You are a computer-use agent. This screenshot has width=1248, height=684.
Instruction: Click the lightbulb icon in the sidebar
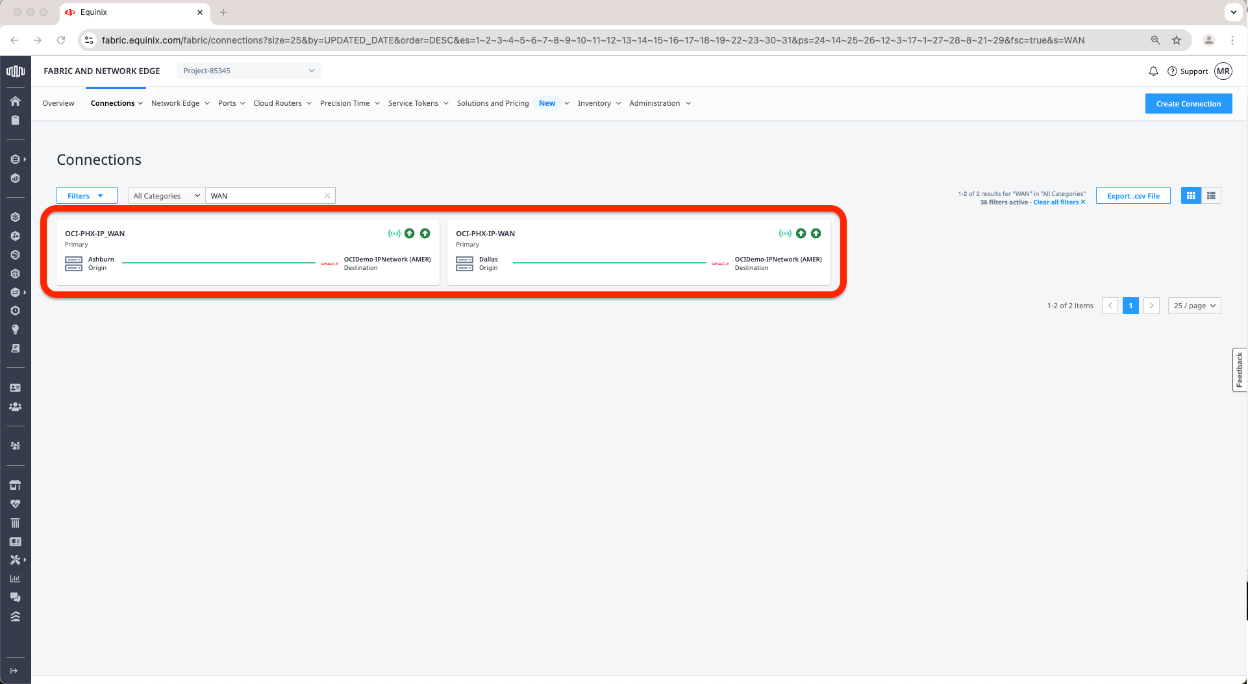(15, 330)
